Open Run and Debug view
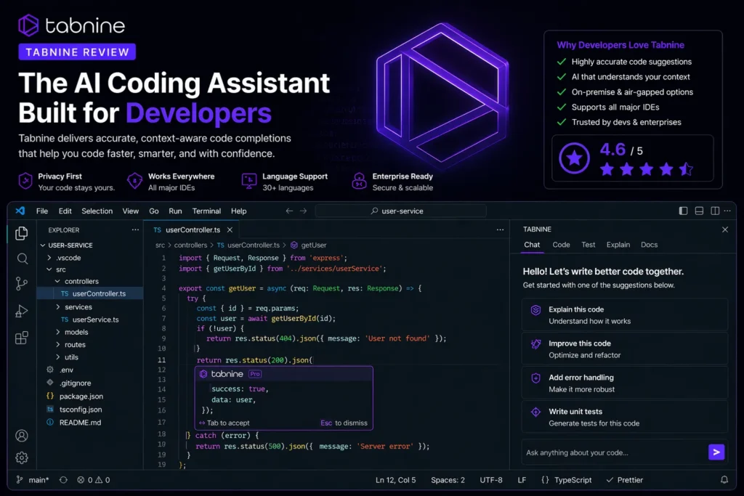 pos(21,311)
